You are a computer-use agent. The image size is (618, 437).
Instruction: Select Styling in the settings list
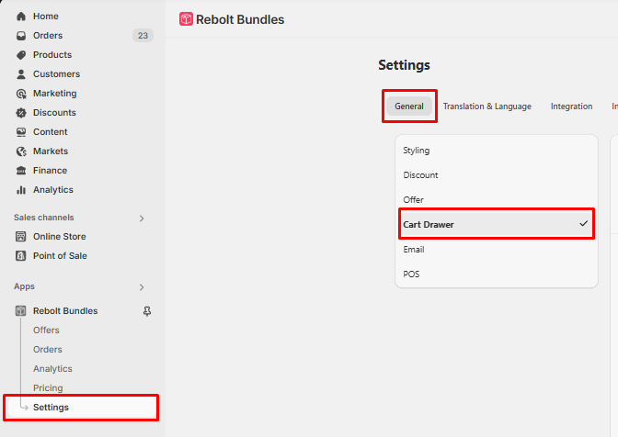click(x=497, y=151)
